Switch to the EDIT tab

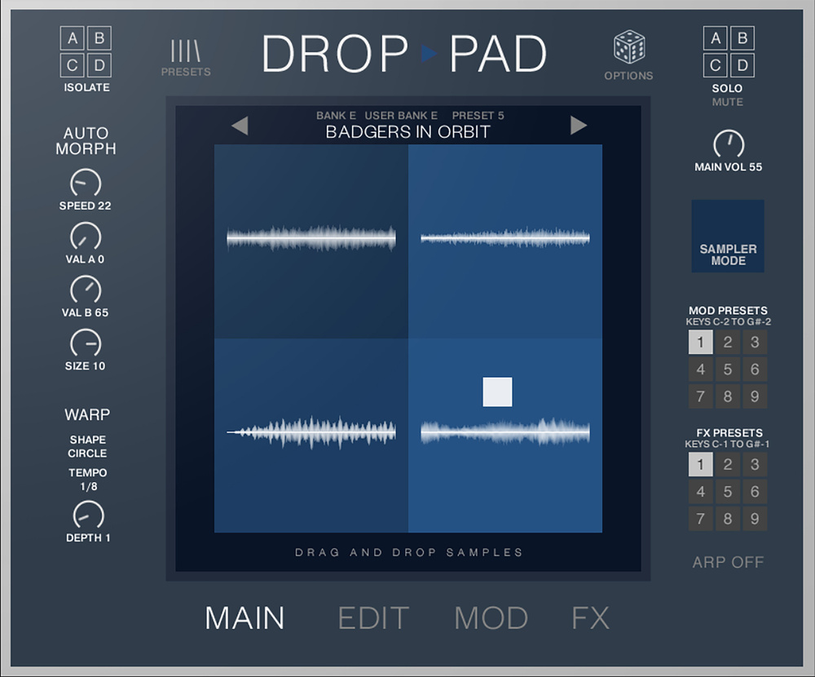(373, 618)
